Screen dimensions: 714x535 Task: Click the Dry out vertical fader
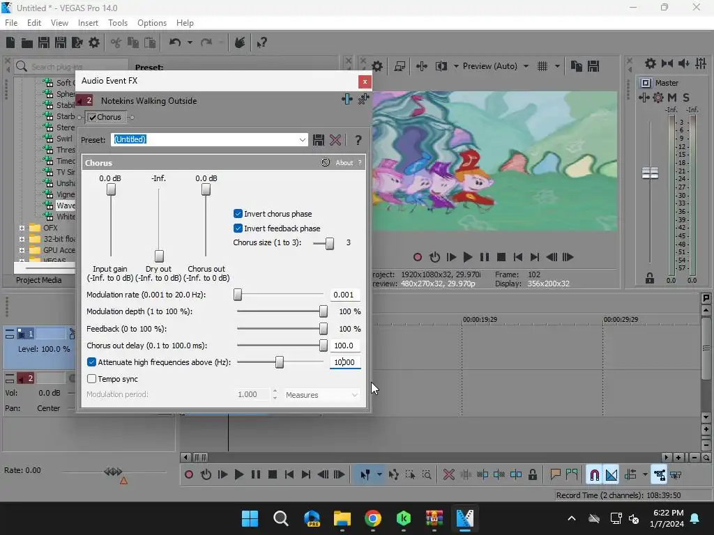tap(159, 256)
